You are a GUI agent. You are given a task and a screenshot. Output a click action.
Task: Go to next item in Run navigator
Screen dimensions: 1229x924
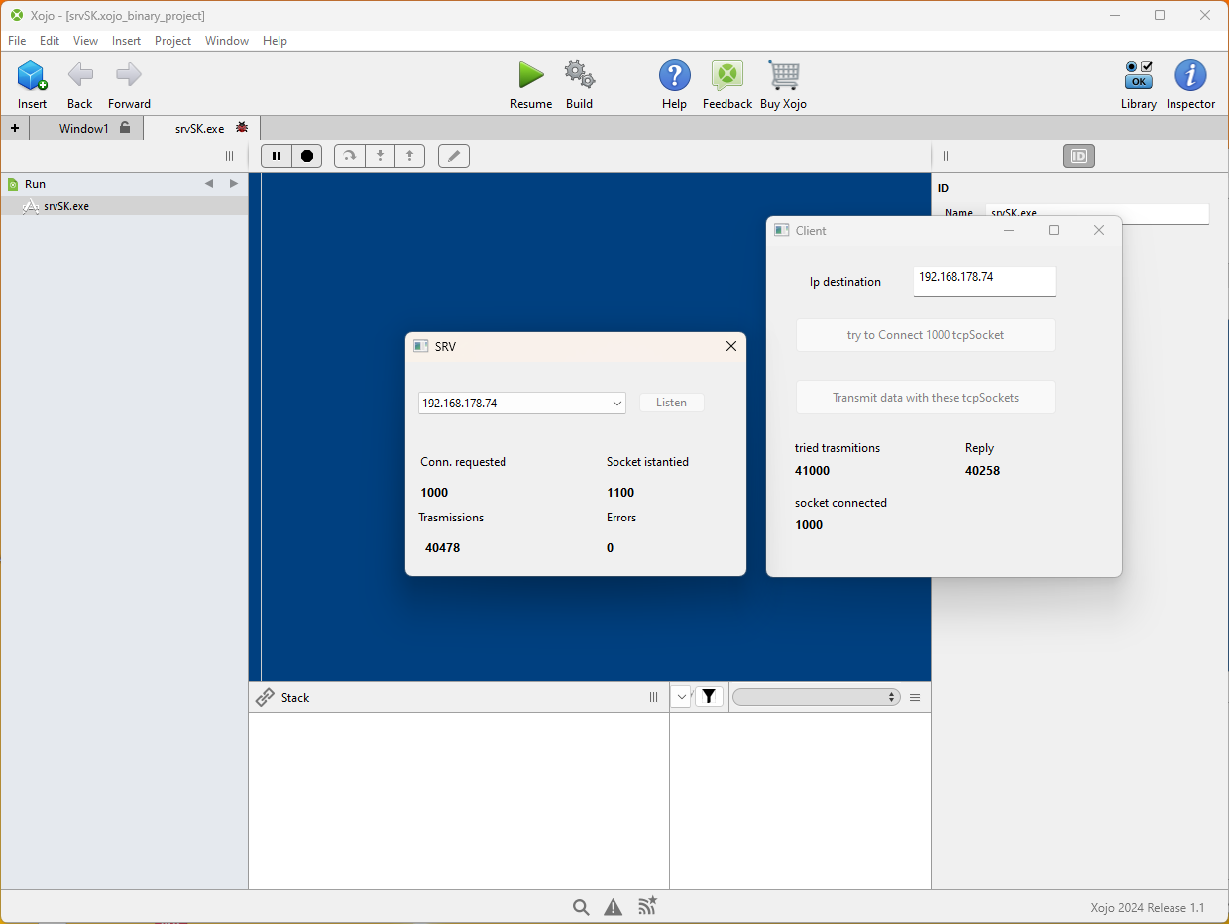tap(234, 184)
